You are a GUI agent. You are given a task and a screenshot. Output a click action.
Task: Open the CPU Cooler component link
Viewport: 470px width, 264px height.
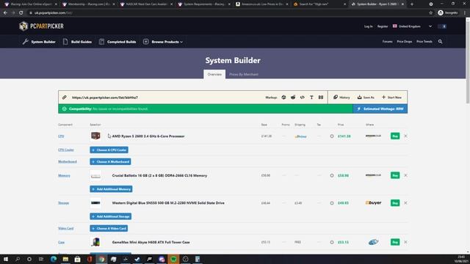66,150
